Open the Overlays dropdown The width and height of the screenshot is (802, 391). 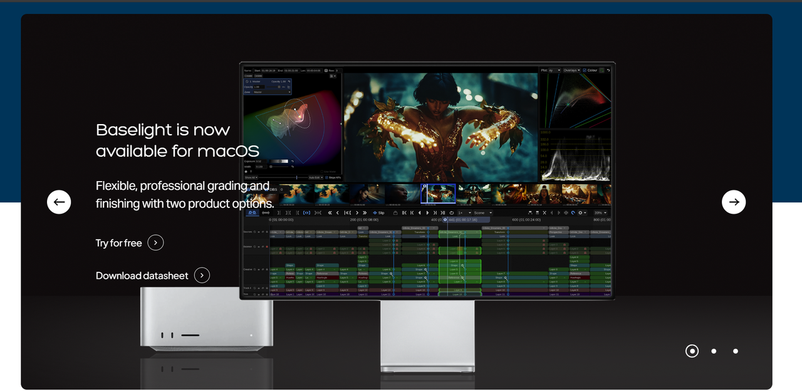coord(571,70)
